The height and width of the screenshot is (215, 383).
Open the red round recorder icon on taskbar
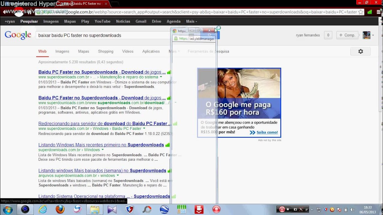[216, 210]
